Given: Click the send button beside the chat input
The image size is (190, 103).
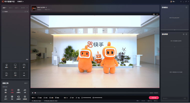Looking at the screenshot, I should pyautogui.click(x=185, y=98).
